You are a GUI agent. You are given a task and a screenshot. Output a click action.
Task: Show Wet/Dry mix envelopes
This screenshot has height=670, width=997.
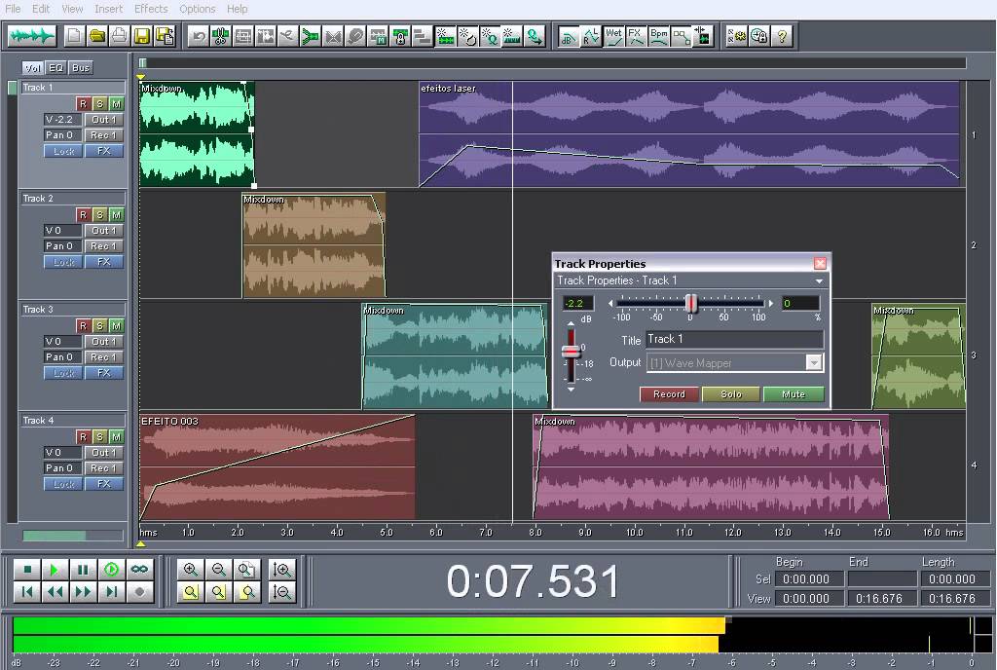[613, 36]
